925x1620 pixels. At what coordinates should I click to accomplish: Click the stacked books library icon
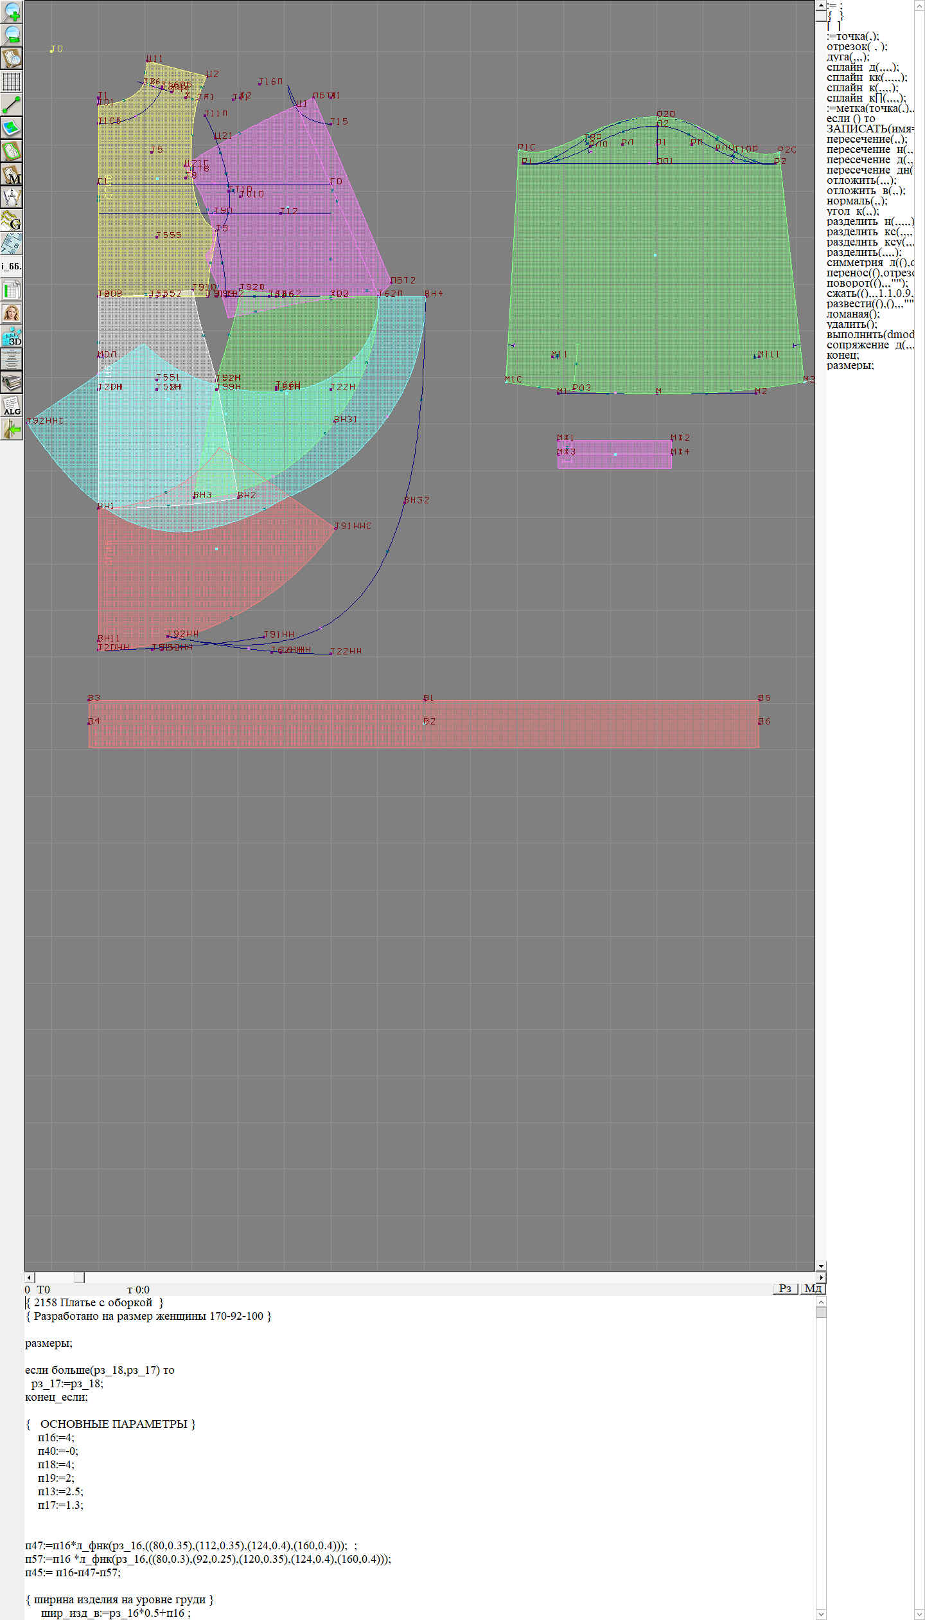click(x=12, y=383)
